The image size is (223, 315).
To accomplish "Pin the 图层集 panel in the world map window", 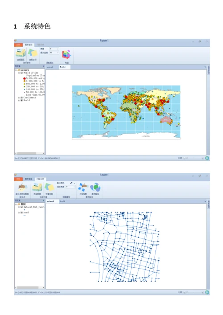I will click(x=43, y=66).
